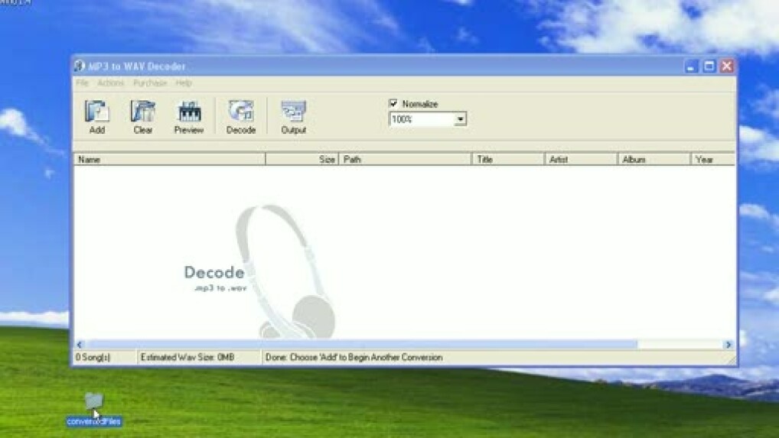Open the Help menu
Image resolution: width=779 pixels, height=438 pixels.
point(184,83)
